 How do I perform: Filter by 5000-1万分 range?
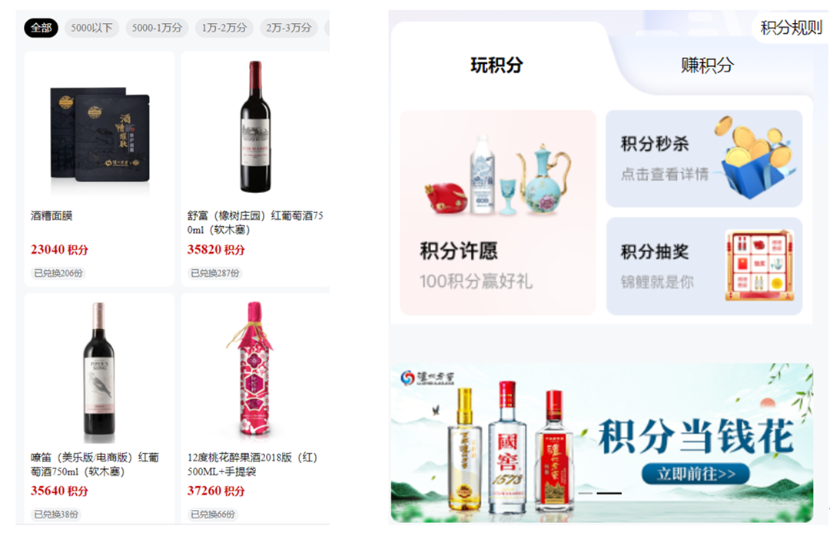click(x=157, y=28)
